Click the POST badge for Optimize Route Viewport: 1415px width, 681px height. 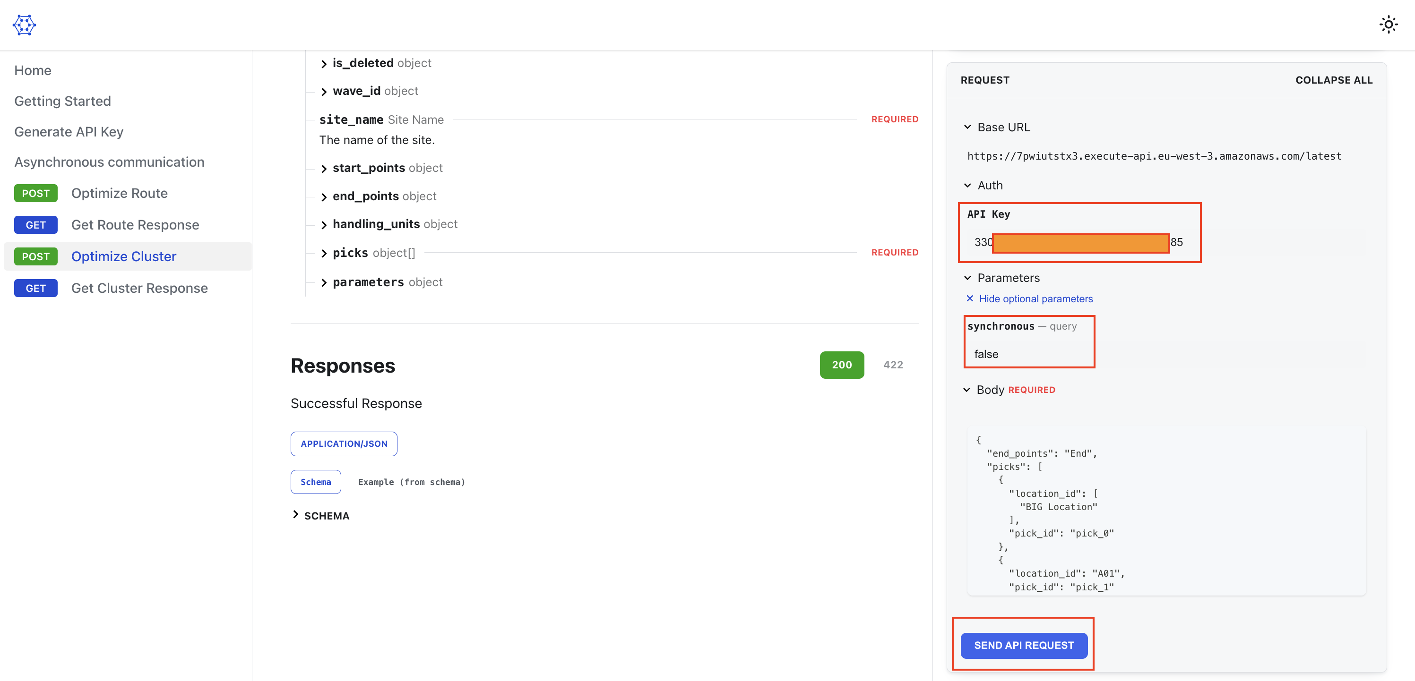tap(36, 193)
